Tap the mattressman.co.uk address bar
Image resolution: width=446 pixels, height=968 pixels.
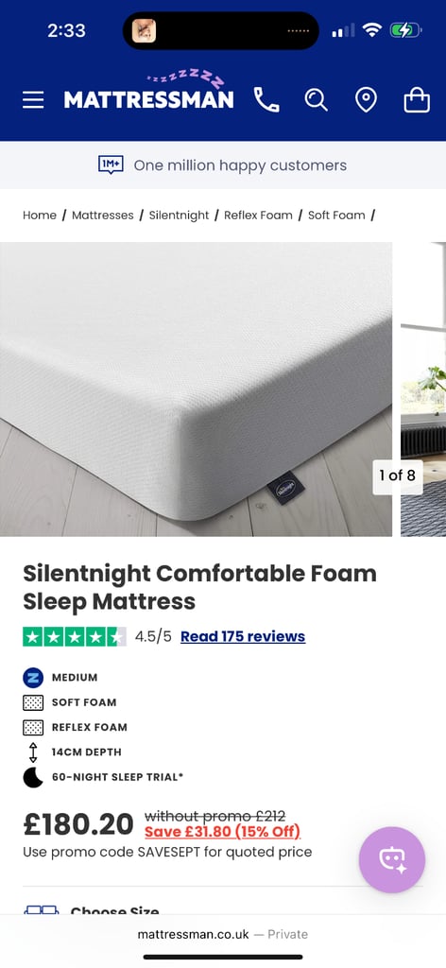click(223, 934)
